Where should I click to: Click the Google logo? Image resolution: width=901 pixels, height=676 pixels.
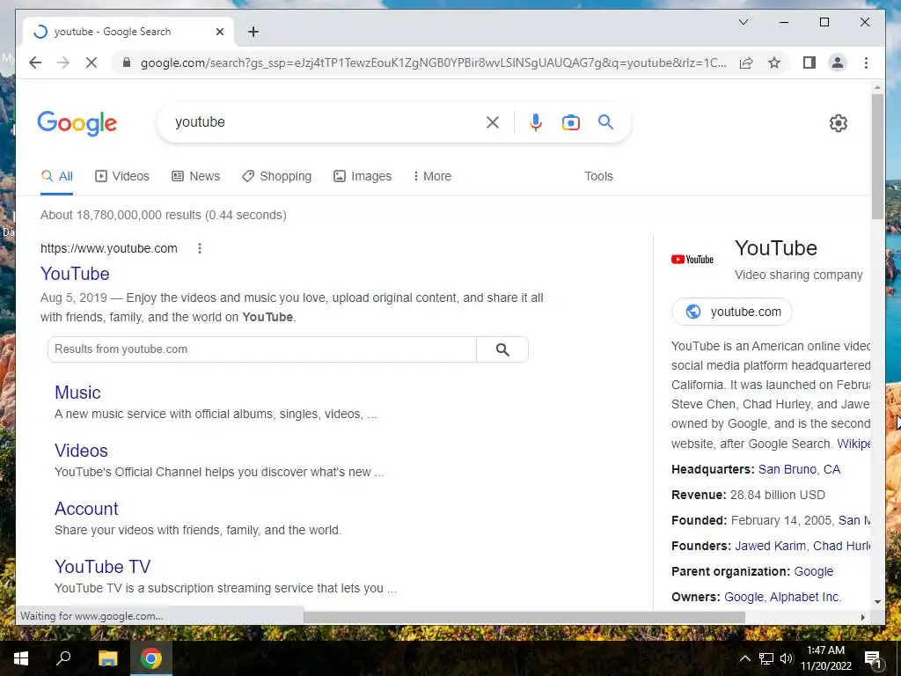77,123
